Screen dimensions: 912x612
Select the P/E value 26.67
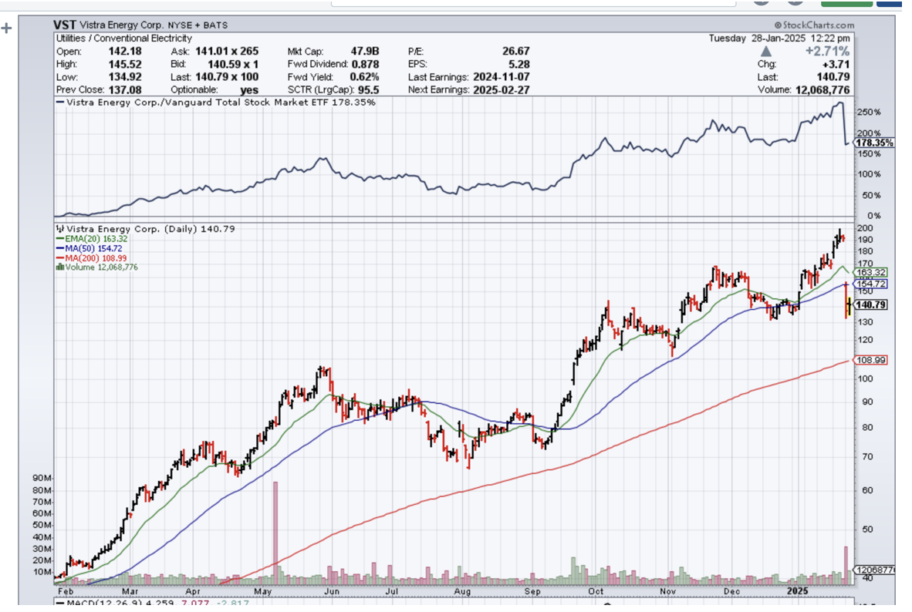(x=516, y=51)
